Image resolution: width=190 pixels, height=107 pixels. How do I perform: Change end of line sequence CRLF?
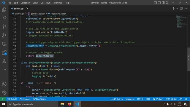click(148, 99)
